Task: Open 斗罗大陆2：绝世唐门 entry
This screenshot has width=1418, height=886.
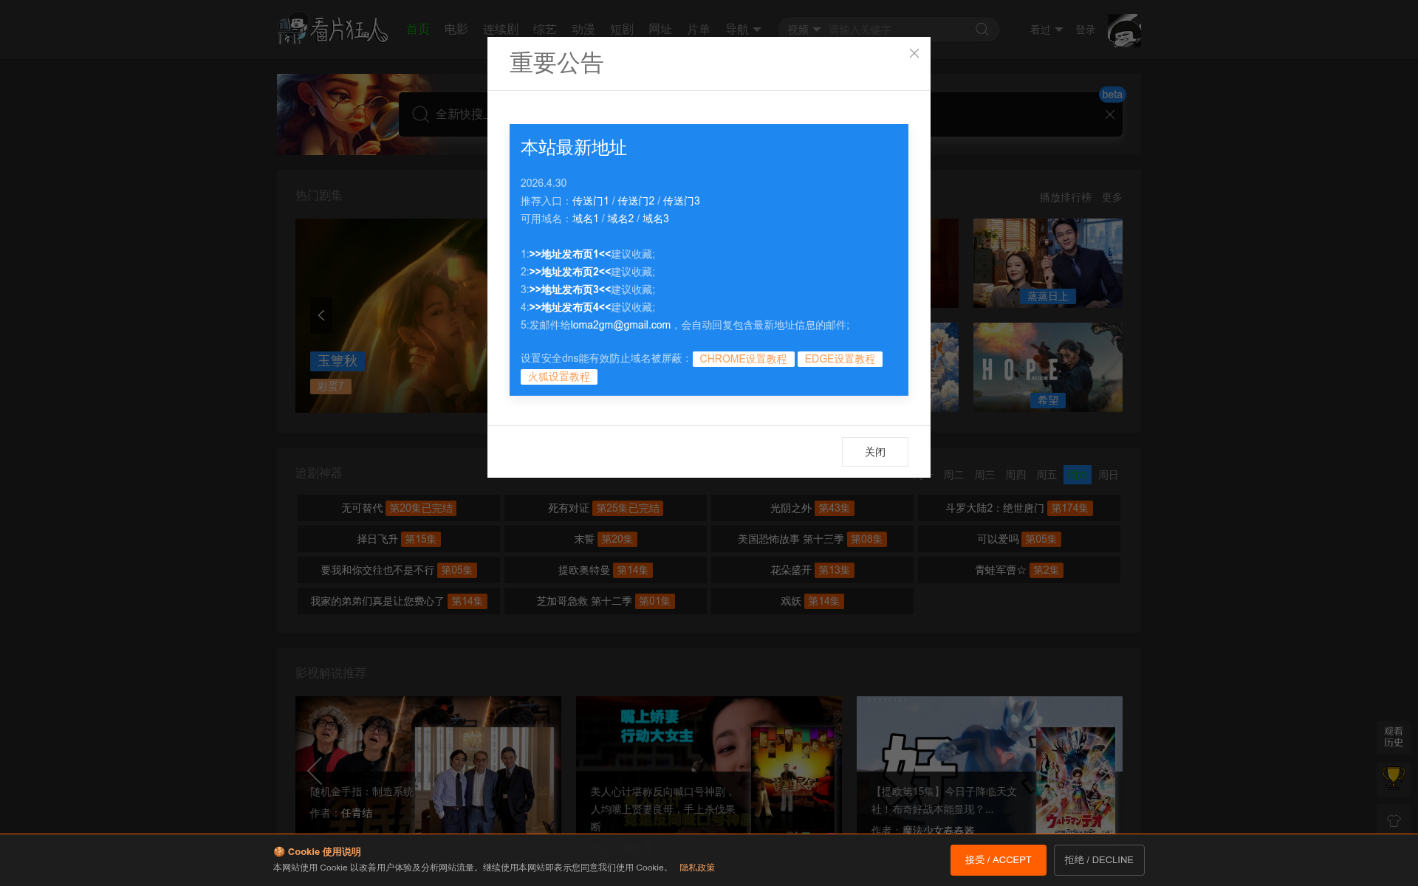Action: [1019, 508]
